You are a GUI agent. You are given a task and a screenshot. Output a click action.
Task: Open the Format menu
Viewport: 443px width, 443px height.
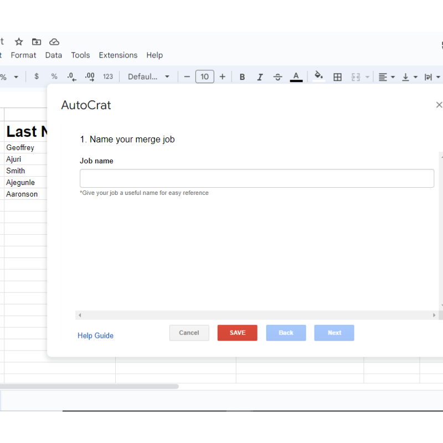click(x=23, y=55)
